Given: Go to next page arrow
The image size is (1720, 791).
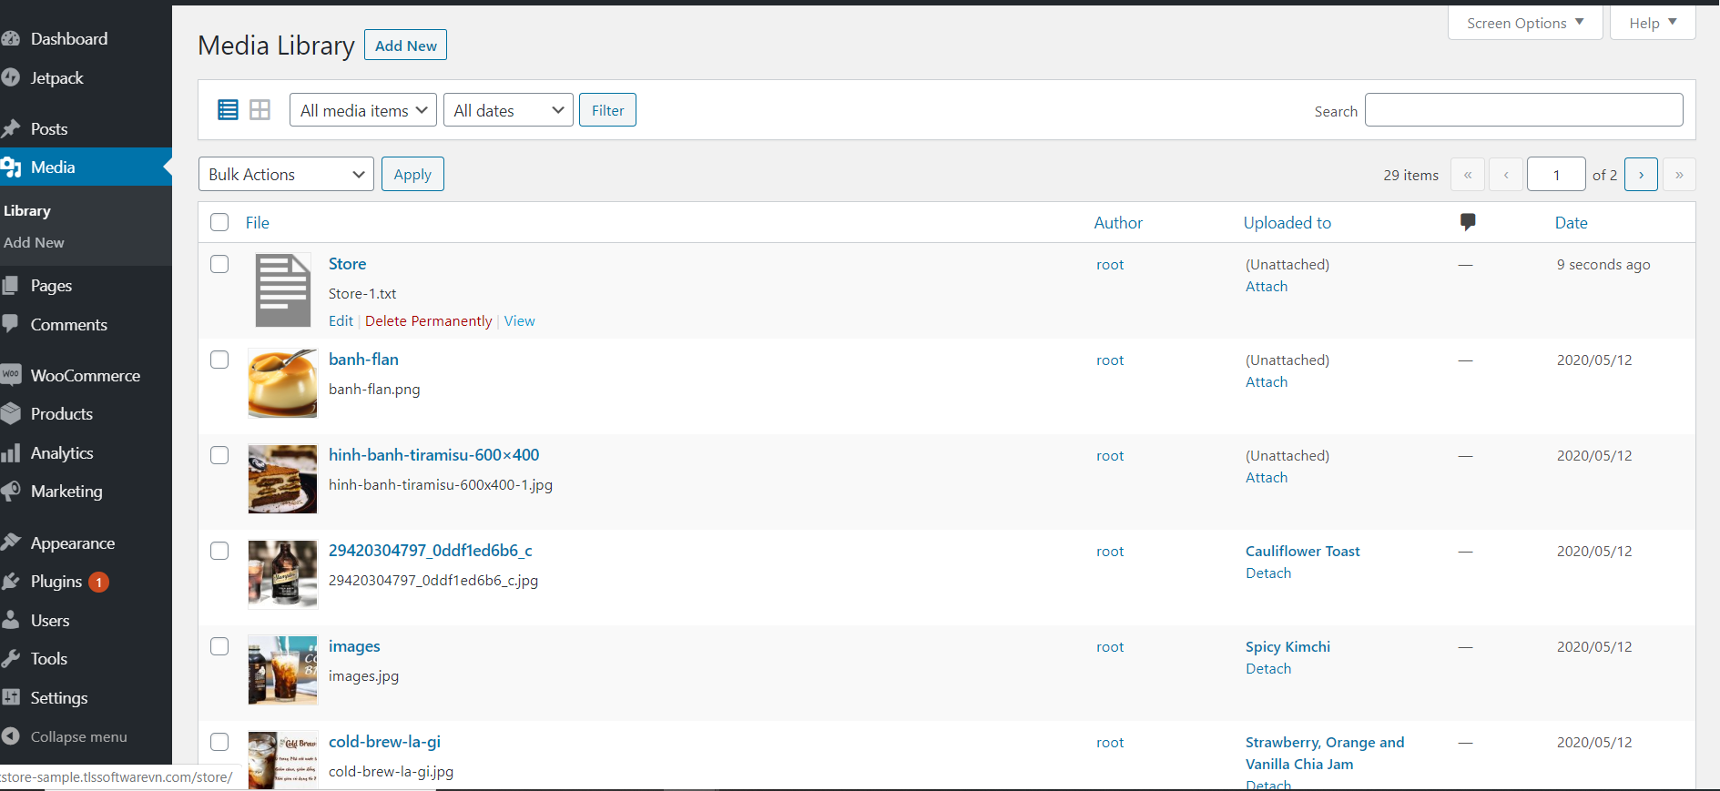Looking at the screenshot, I should [x=1641, y=175].
